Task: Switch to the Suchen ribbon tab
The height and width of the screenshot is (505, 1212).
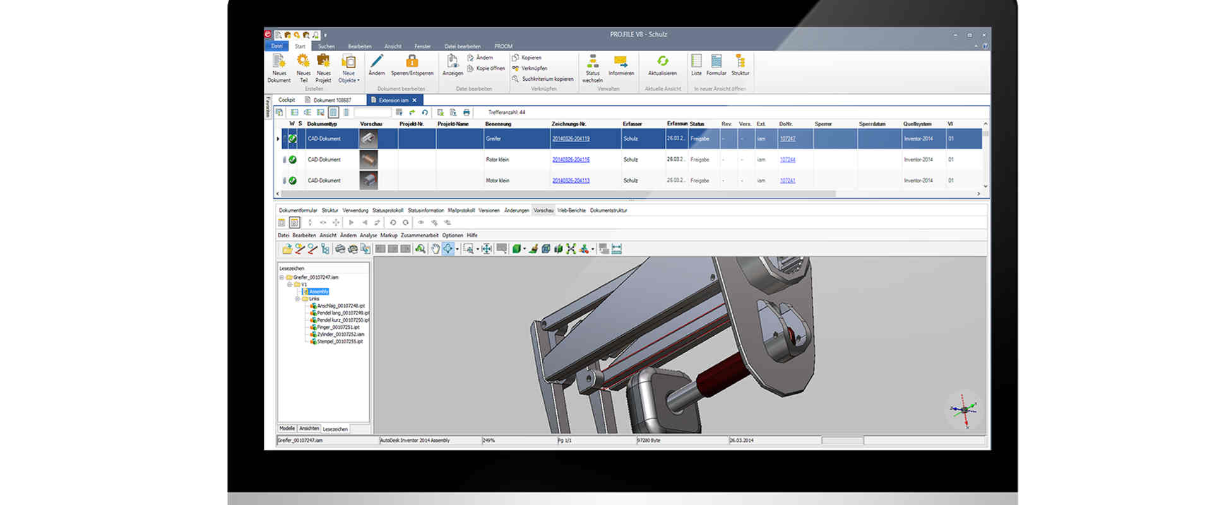Action: pyautogui.click(x=326, y=46)
